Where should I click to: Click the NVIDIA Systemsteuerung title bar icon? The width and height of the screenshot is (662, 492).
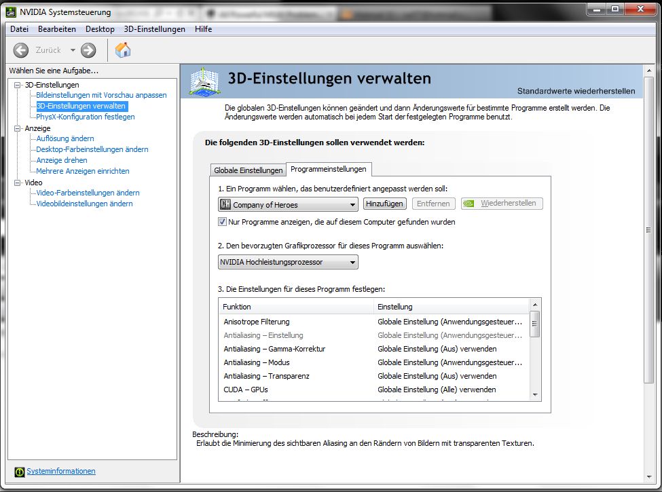click(x=11, y=12)
